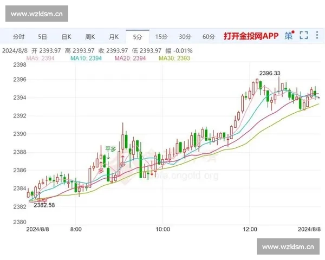Choose the 30分 interval tab
325x260 pixels.
185,37
